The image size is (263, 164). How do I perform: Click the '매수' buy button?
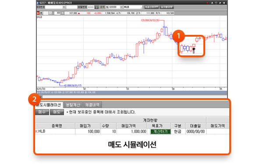pos(42,112)
